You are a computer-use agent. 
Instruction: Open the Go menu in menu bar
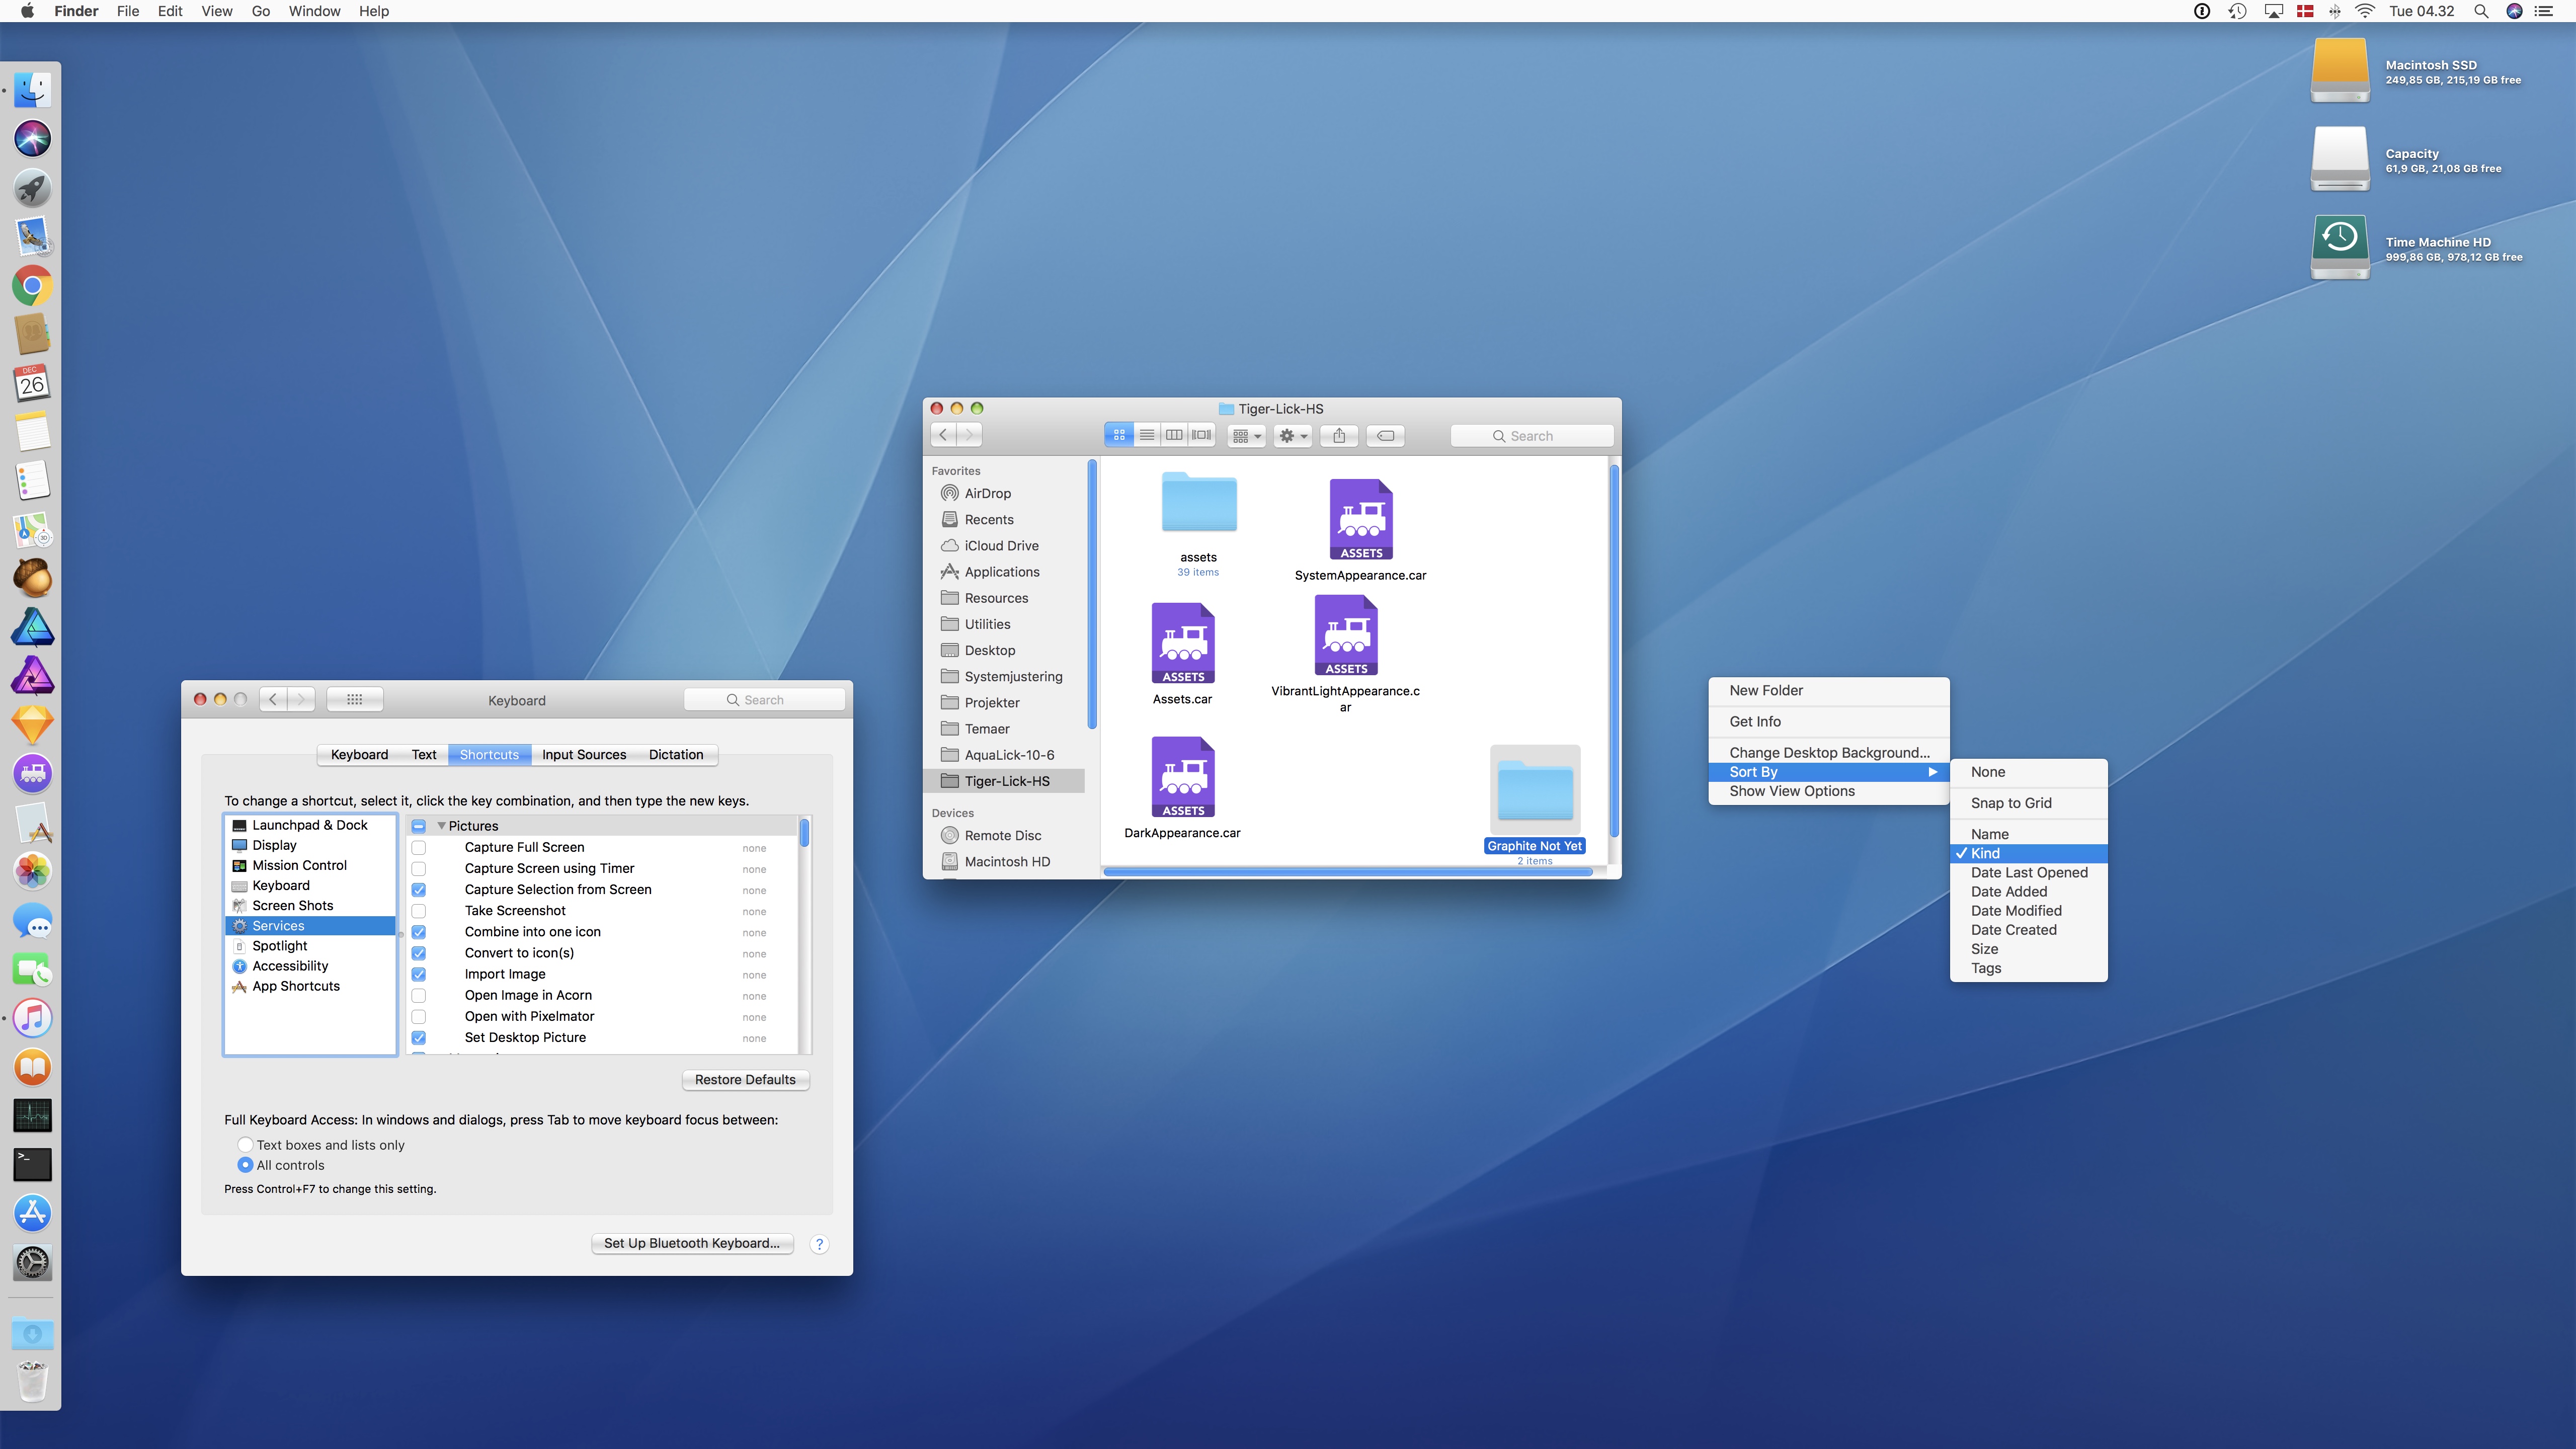point(260,11)
